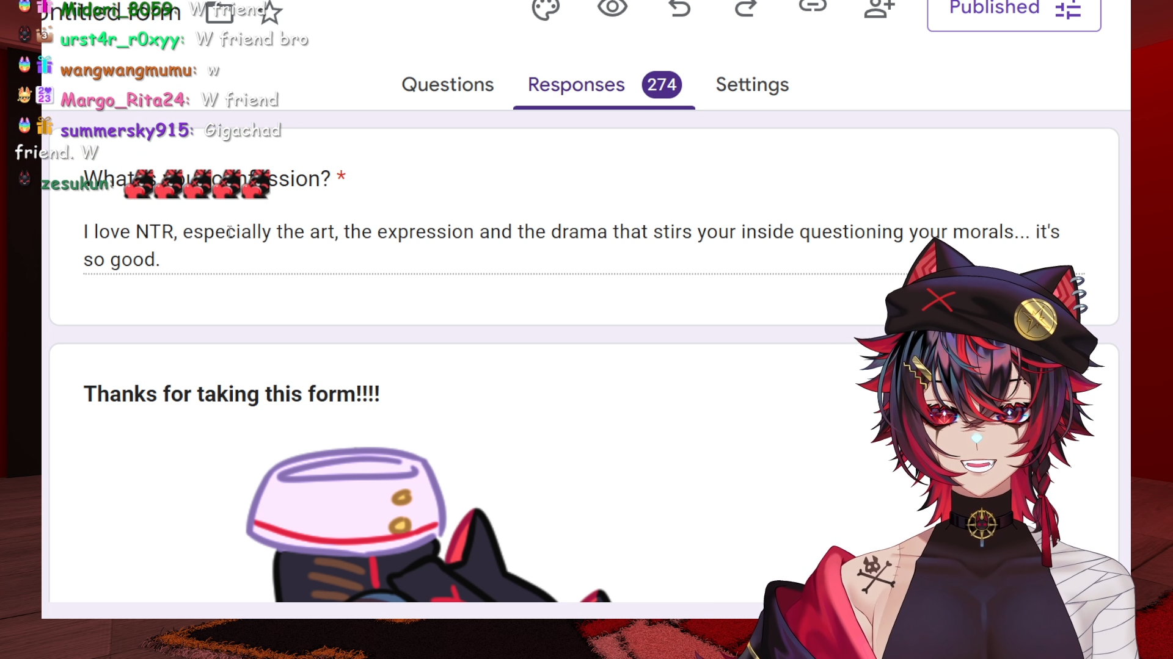The image size is (1173, 659).
Task: Star this untitled form
Action: (270, 12)
